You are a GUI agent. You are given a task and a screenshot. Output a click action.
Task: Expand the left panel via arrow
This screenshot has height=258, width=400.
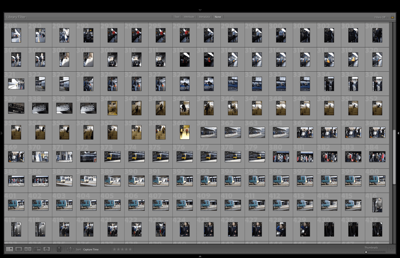(x=2, y=133)
